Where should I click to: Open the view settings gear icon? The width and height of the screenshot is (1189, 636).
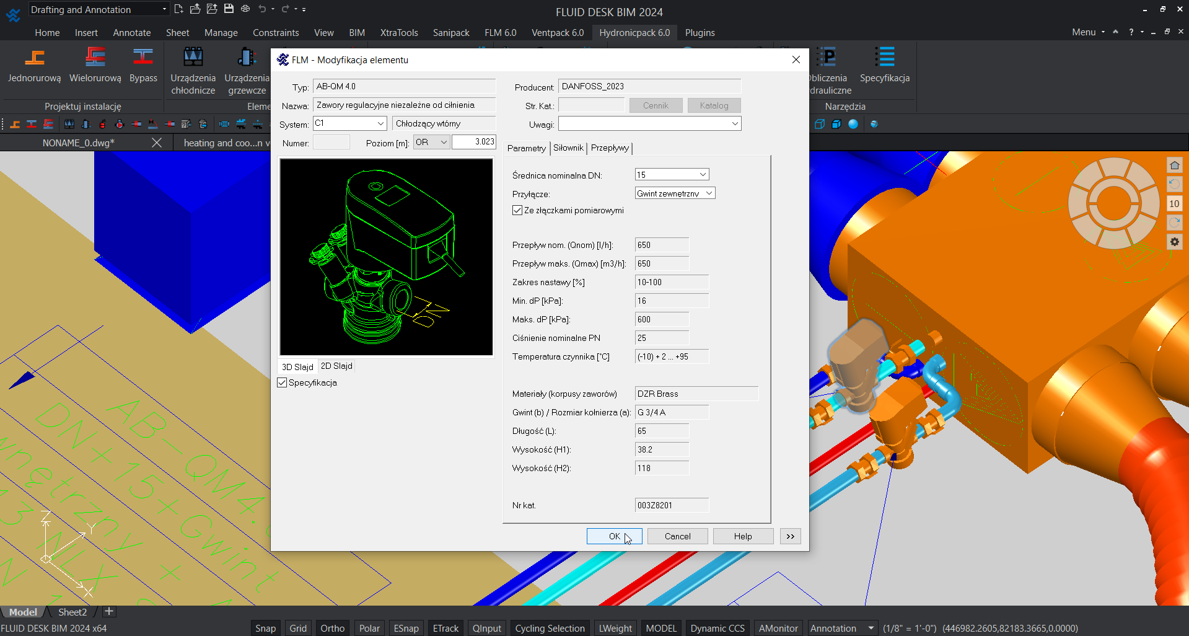tap(1174, 242)
